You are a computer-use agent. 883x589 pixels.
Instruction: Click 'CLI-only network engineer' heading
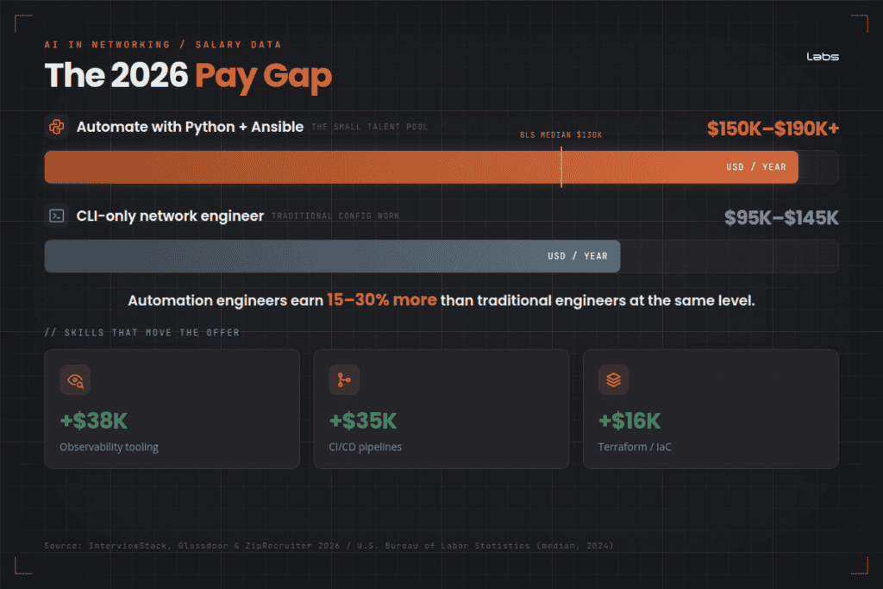[170, 216]
